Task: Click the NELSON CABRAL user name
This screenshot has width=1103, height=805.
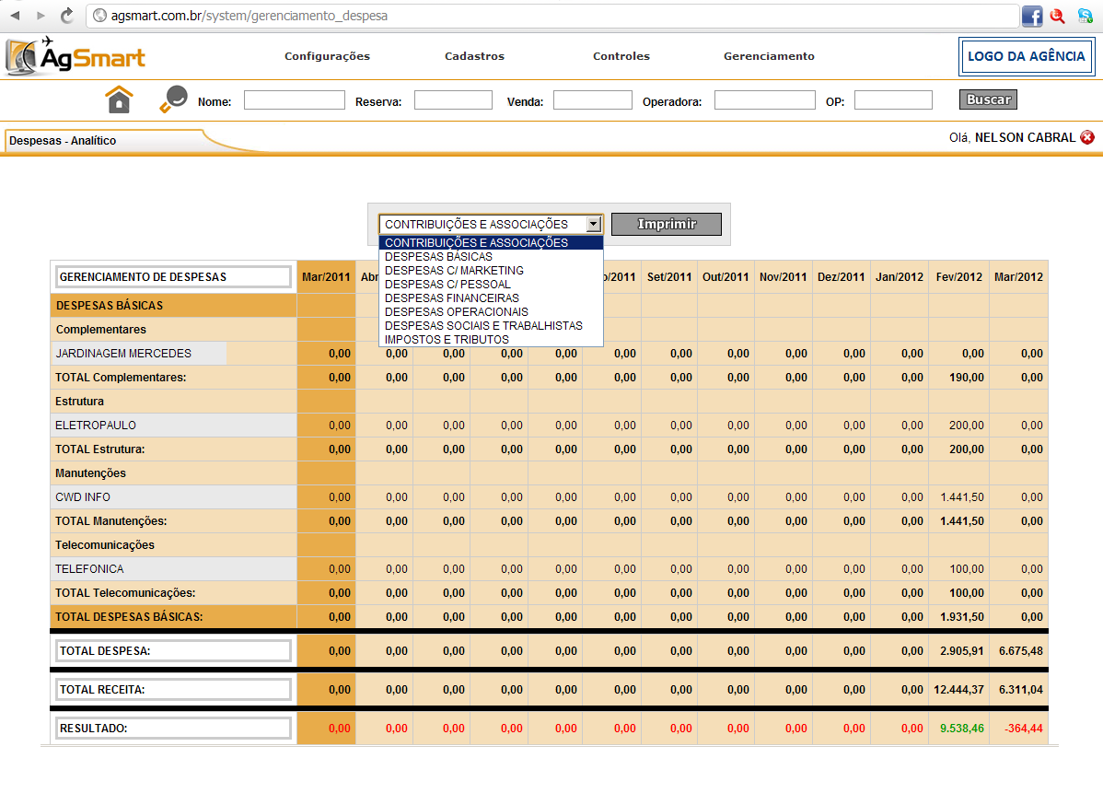Action: pyautogui.click(x=1025, y=137)
